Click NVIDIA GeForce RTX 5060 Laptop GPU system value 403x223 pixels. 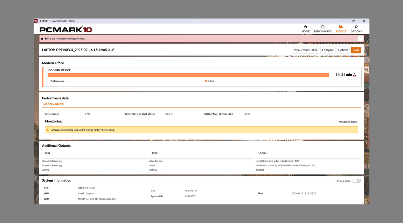(97, 199)
